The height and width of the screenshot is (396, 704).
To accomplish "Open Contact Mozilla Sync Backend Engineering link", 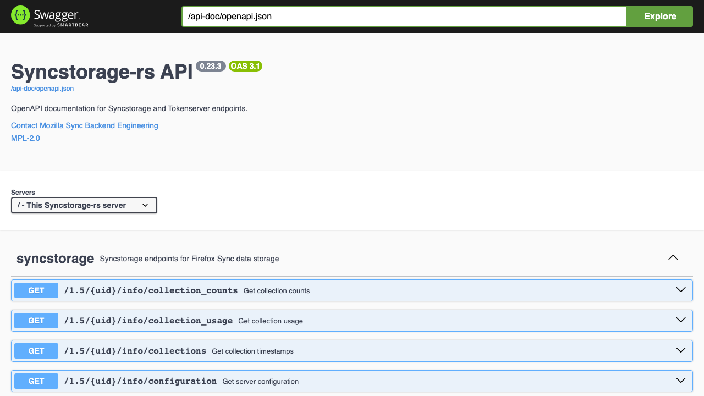I will (x=85, y=125).
